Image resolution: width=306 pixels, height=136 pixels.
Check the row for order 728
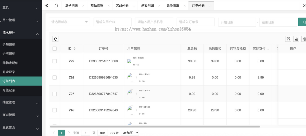pos(55,77)
